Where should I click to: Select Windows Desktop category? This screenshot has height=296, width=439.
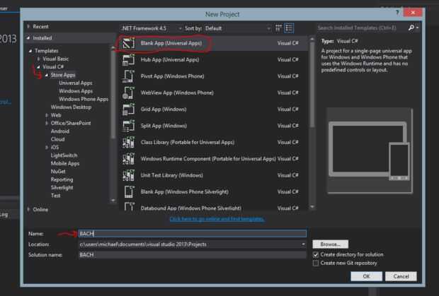(71, 107)
